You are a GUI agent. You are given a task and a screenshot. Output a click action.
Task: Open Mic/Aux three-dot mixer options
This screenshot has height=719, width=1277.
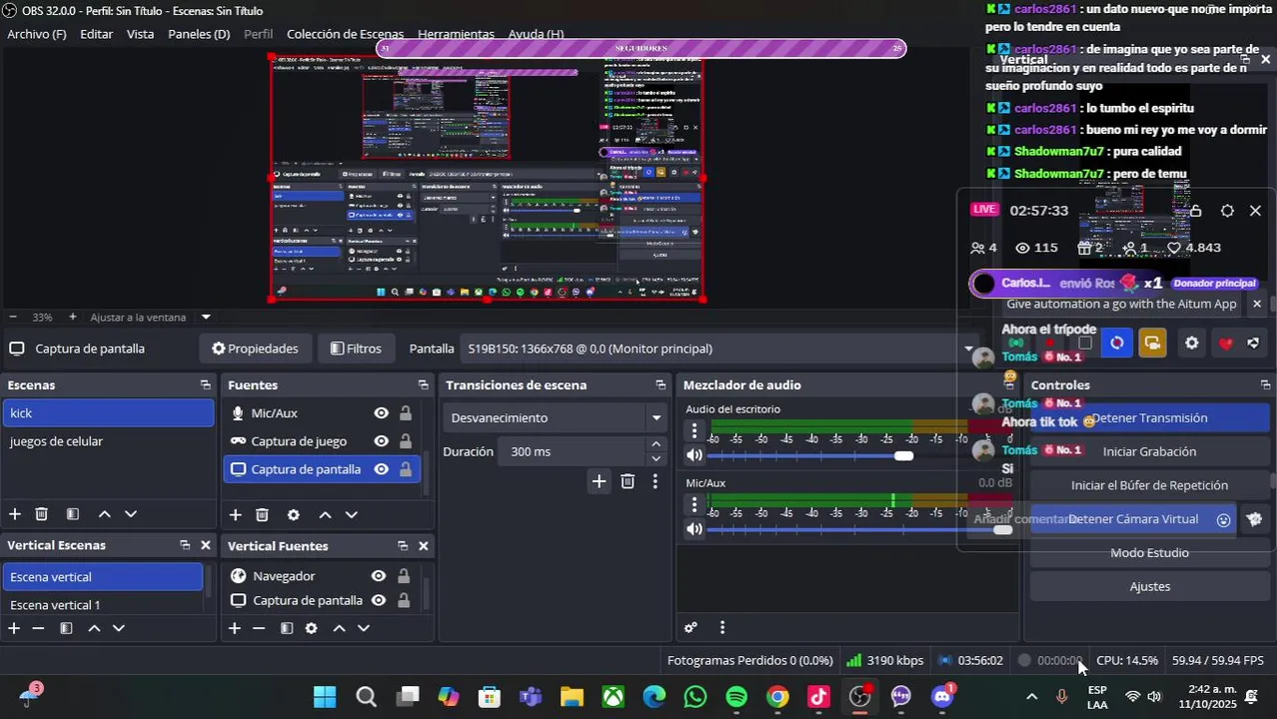tap(694, 504)
